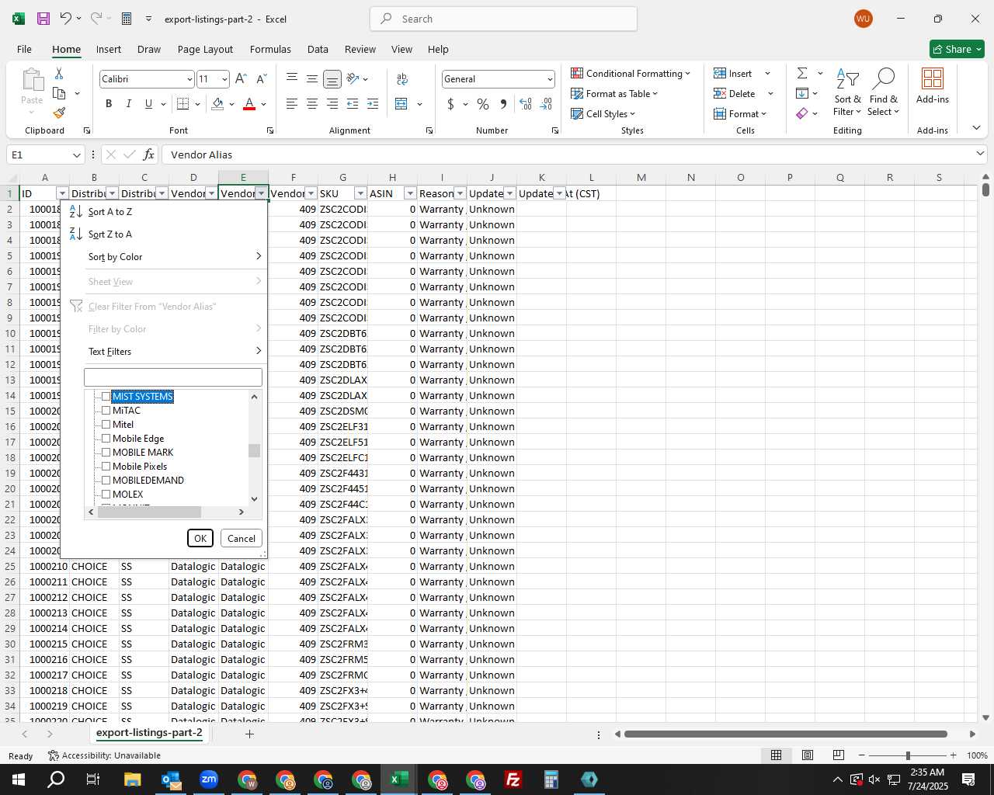Viewport: 994px width, 795px height.
Task: Click the Fill Color bucket button
Action: point(217,104)
